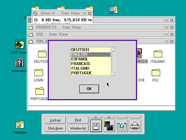Image resolution: width=186 pixels, height=140 pixels.
Task: Click the Drive D window CD title icon
Action: point(35,13)
